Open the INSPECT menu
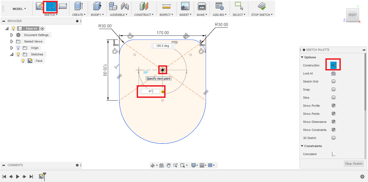The height and width of the screenshot is (182, 368). tap(167, 15)
